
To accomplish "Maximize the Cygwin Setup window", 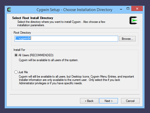I will point(128,9).
